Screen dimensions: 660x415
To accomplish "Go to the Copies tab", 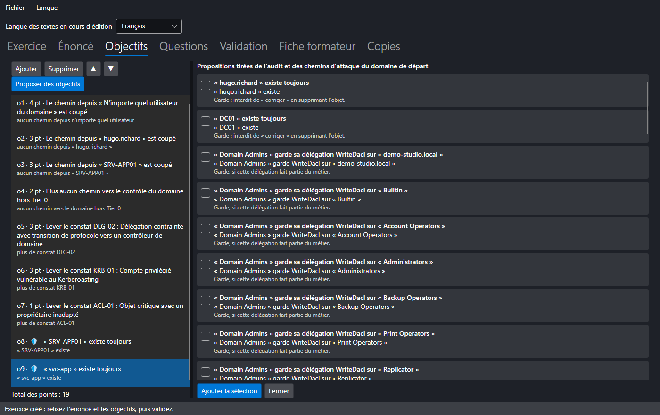I will [384, 46].
